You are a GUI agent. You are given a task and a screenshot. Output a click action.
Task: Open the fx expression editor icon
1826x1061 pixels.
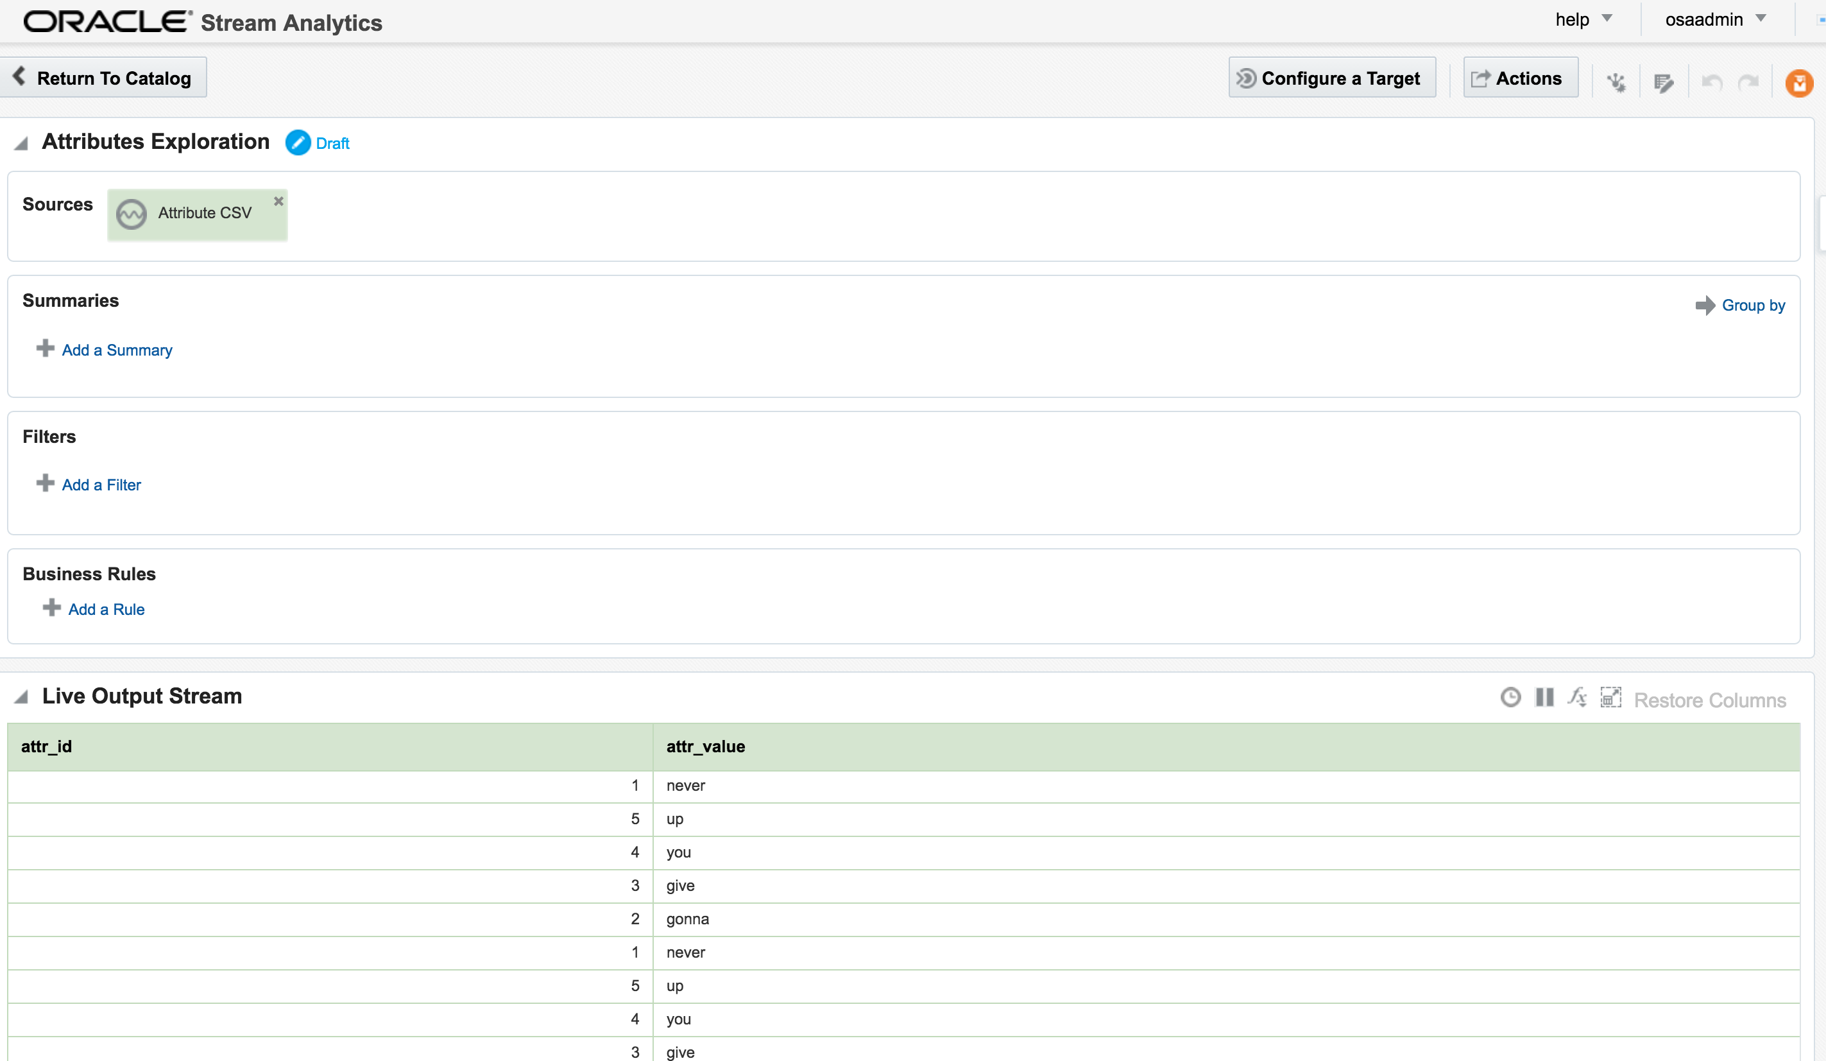(x=1578, y=697)
